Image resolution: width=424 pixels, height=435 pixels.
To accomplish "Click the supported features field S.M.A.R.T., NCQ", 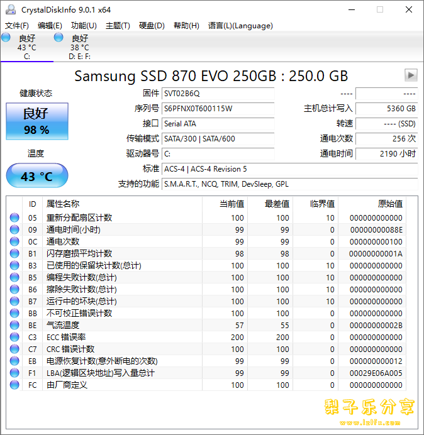I will [x=290, y=184].
